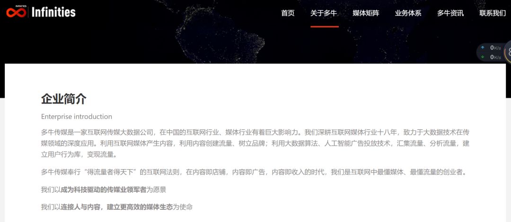Image resolution: width=511 pixels, height=222 pixels.
Task: Click the upload speed arrow icon
Action: 483,48
